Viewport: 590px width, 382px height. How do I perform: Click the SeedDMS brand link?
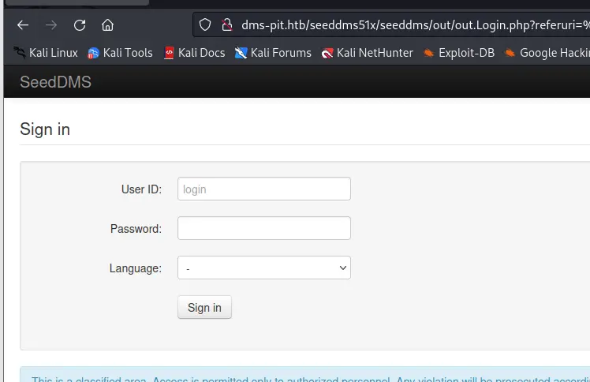pos(56,82)
